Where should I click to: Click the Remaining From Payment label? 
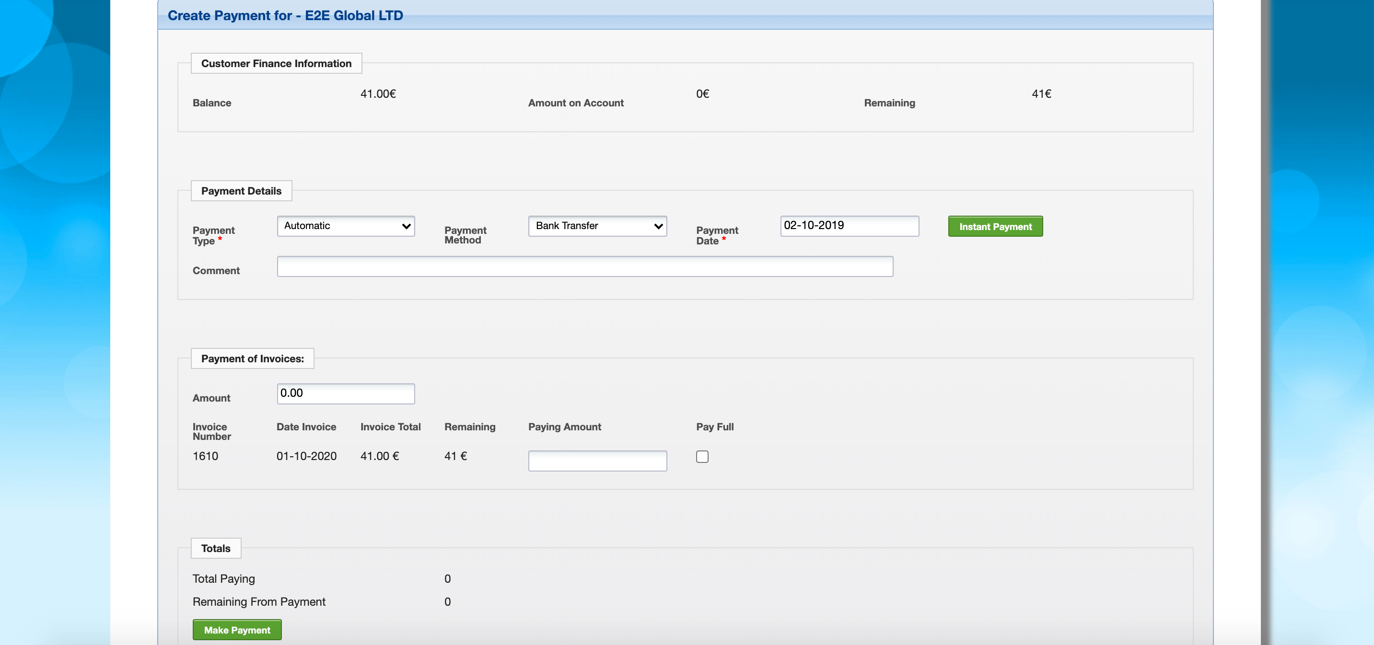click(x=259, y=602)
